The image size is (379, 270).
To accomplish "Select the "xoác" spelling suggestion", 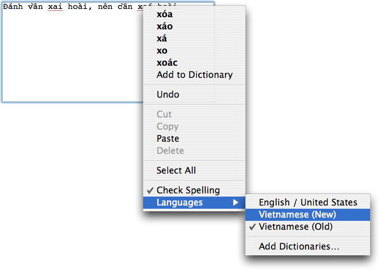I will [194, 63].
